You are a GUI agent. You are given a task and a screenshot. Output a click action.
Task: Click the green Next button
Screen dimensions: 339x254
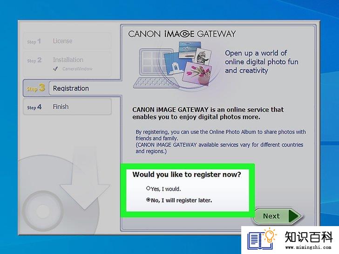[278, 215]
